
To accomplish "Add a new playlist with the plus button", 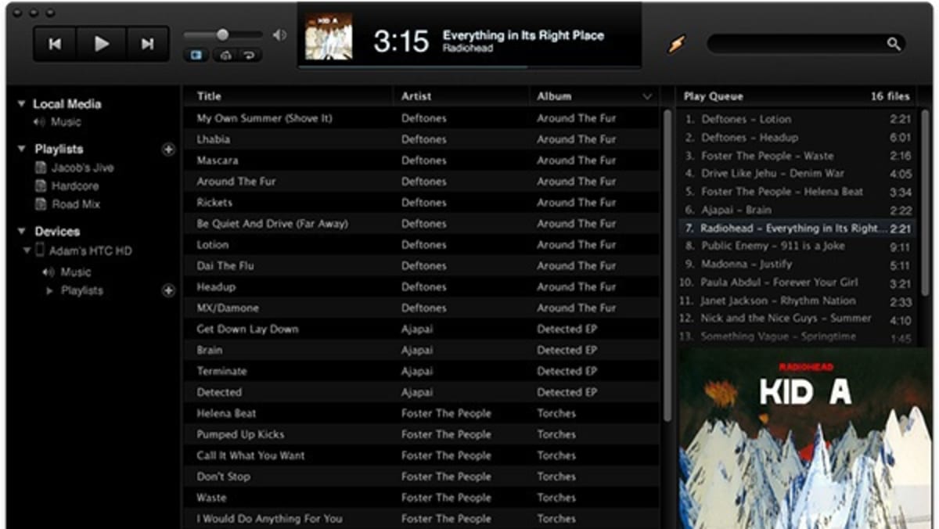I will point(168,149).
